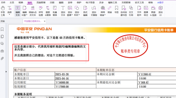Open the Edit Object tool (编辑对象)

25,11
